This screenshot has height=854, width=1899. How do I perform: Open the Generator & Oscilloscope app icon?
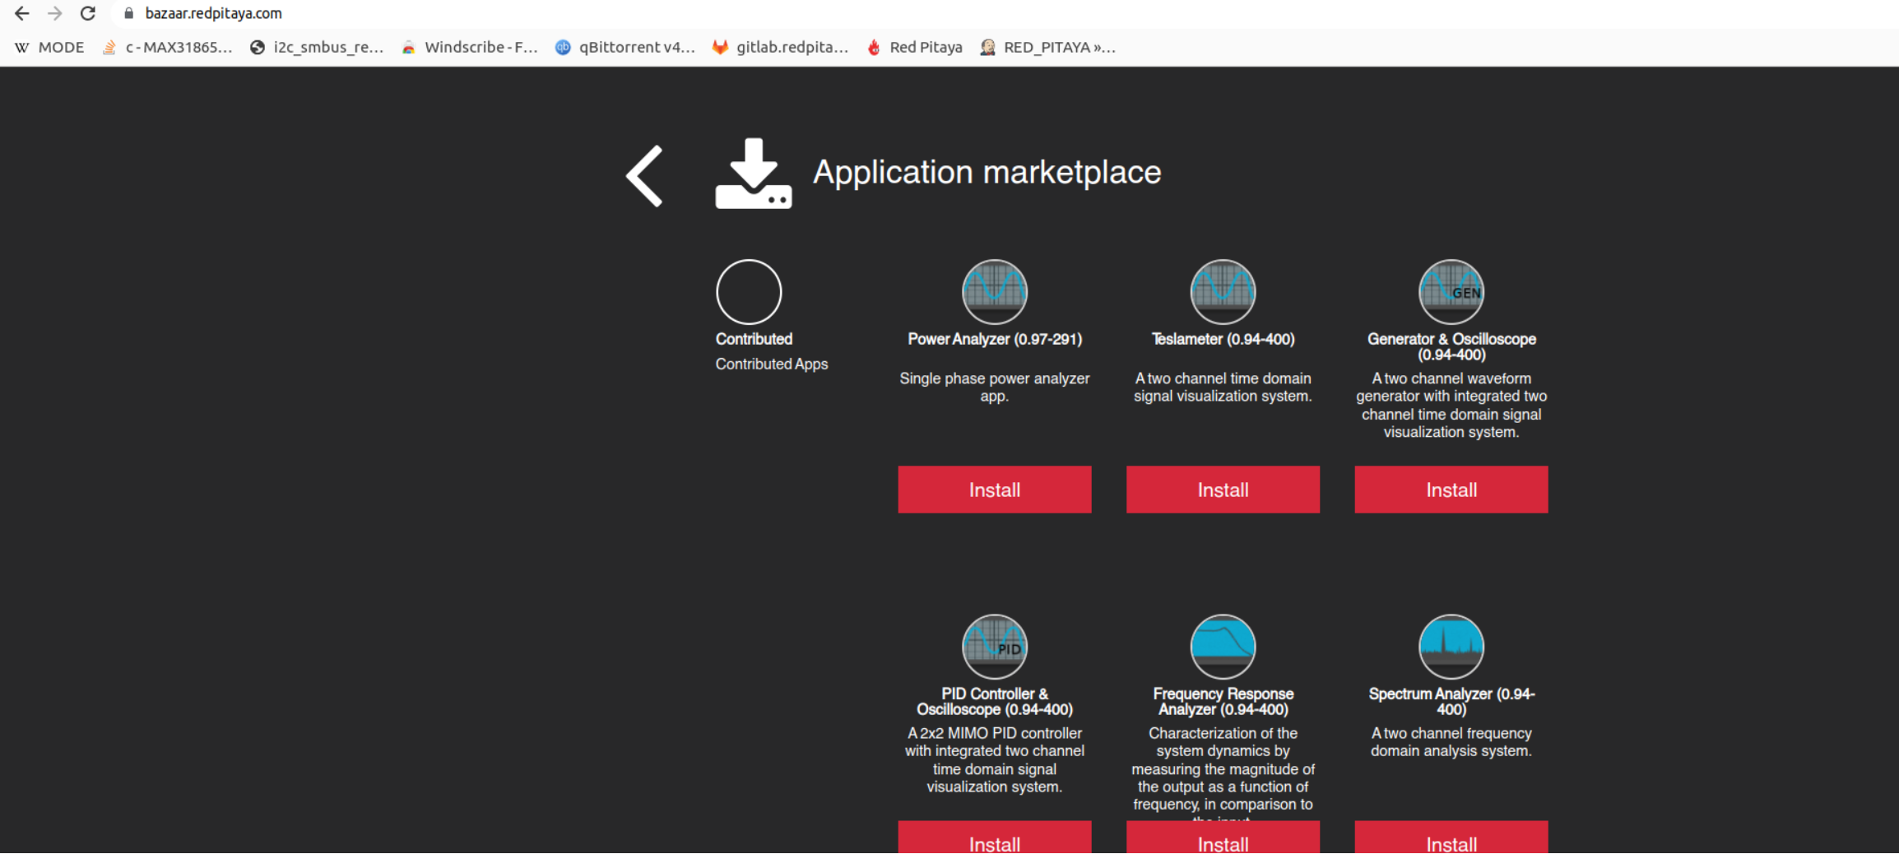click(1451, 292)
